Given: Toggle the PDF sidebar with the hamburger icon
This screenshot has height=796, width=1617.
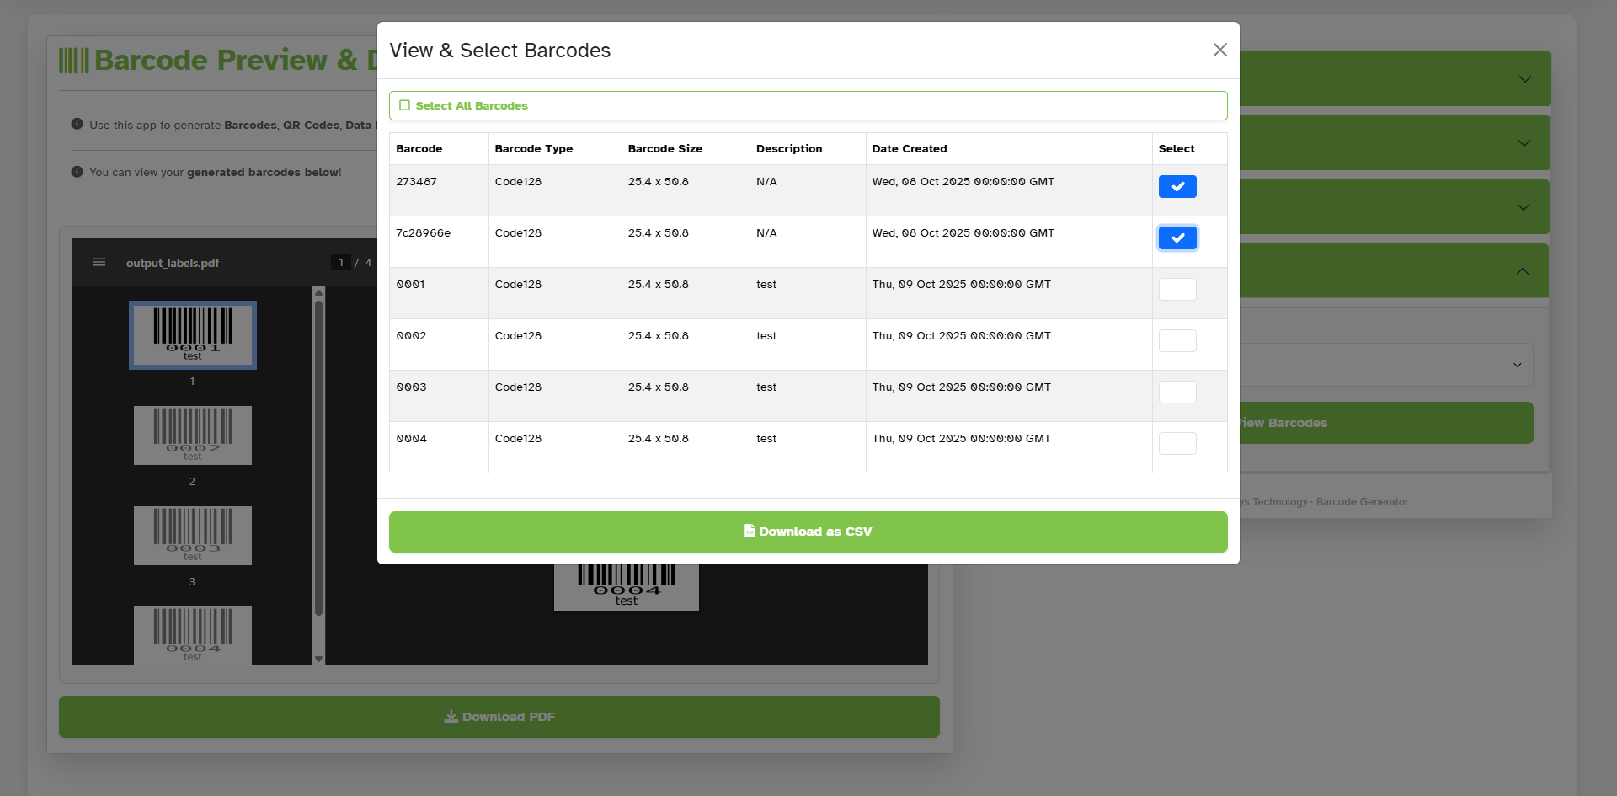Looking at the screenshot, I should 99,262.
